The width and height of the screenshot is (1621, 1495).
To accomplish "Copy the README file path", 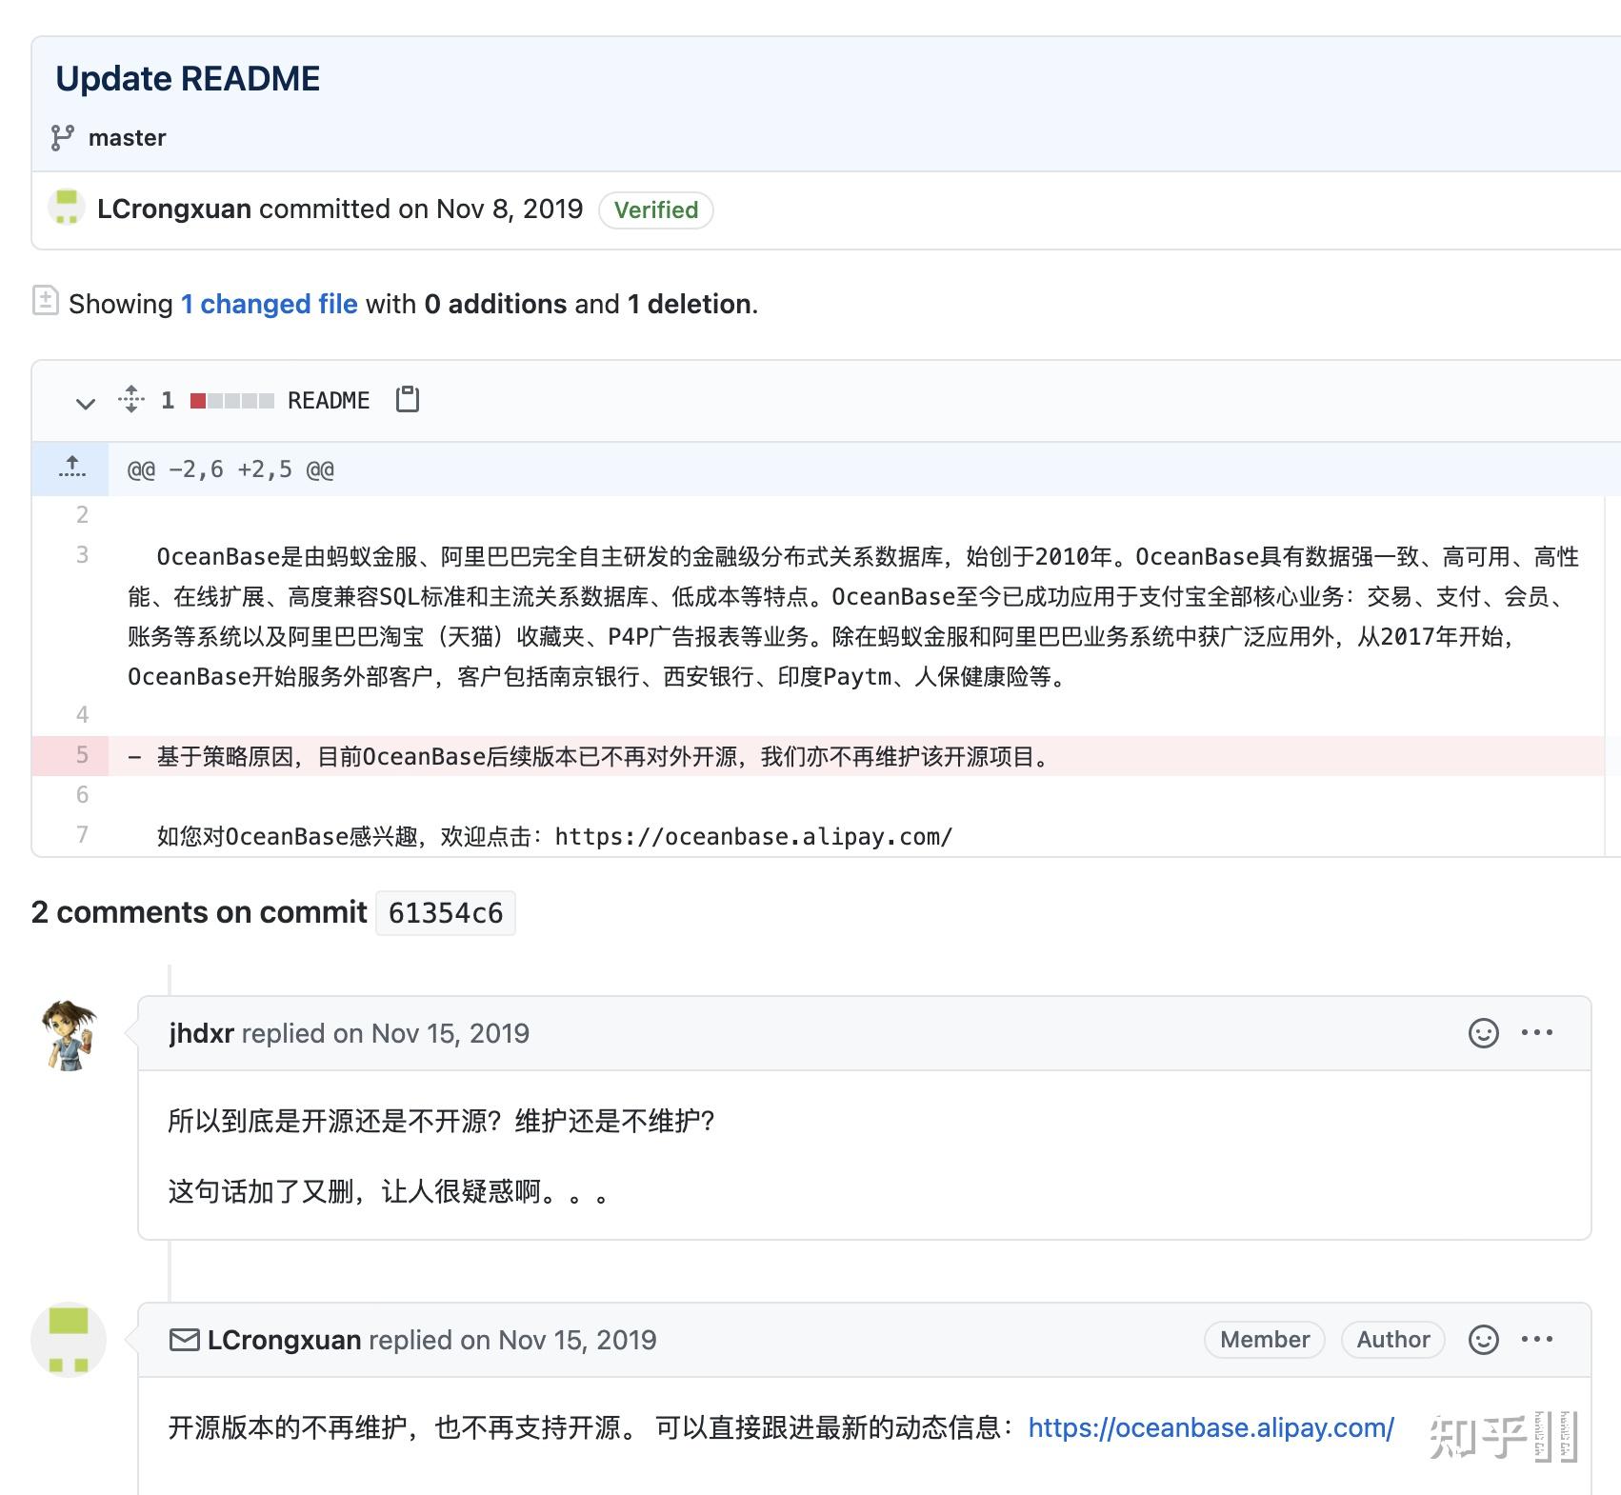I will (x=408, y=399).
